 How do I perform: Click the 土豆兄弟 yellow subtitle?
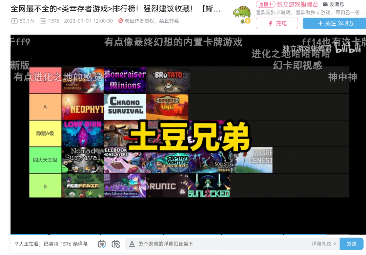[189, 137]
